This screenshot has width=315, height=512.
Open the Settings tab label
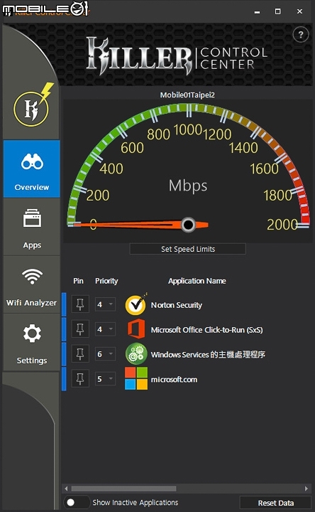32,361
